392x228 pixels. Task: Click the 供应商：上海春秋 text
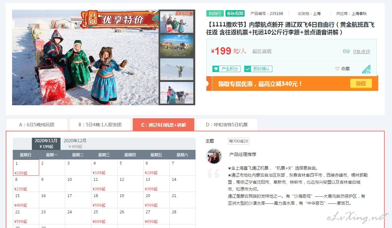tap(351, 14)
